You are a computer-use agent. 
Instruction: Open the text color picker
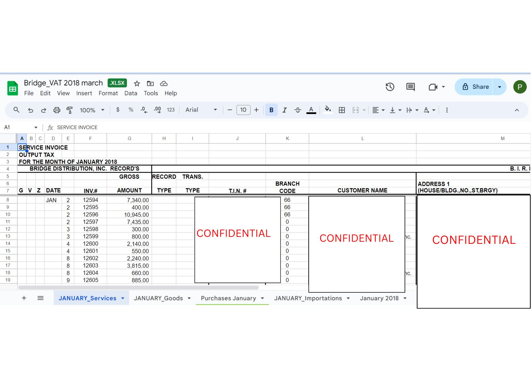click(x=311, y=110)
